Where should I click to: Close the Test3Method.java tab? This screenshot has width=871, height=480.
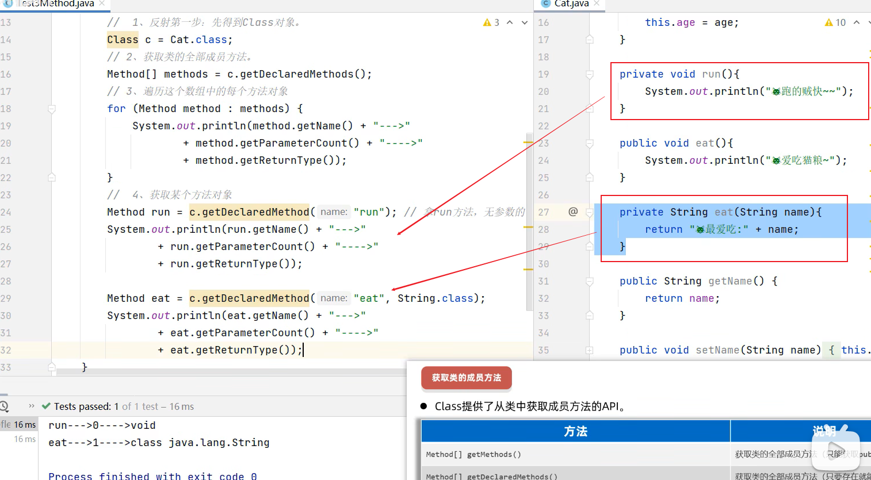(102, 3)
